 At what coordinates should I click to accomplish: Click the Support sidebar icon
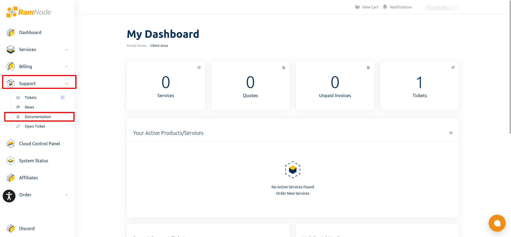(11, 84)
